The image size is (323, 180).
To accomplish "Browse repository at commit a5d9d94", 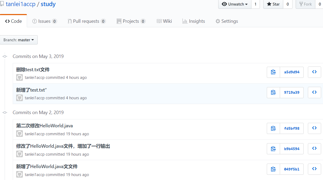I will pos(315,72).
